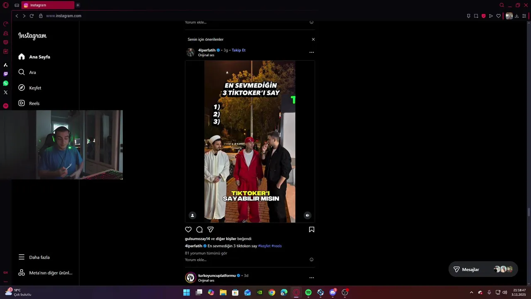531x299 pixels.
Task: Open File Explorer from taskbar
Action: tap(223, 292)
